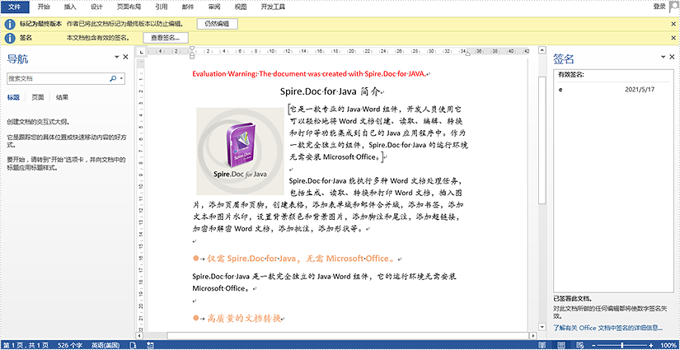Switch to Read Mode view icon
This screenshot has width=680, height=350.
pyautogui.click(x=542, y=345)
